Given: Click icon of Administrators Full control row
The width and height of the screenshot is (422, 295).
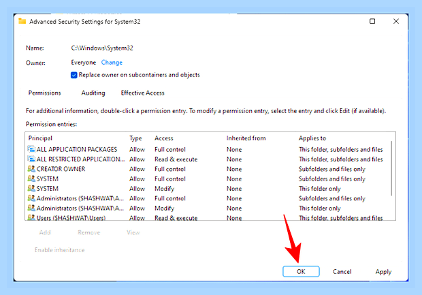Looking at the screenshot, I should coord(31,198).
